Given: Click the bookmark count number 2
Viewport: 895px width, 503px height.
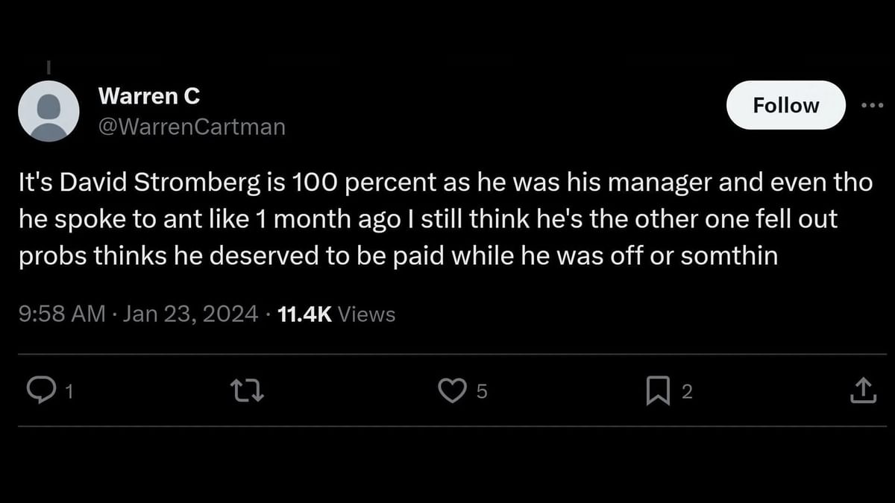Looking at the screenshot, I should click(x=687, y=392).
